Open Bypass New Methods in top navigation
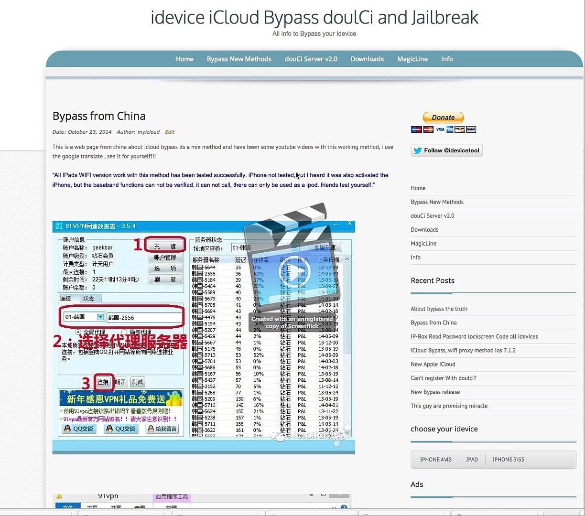The height and width of the screenshot is (516, 585). pos(239,59)
